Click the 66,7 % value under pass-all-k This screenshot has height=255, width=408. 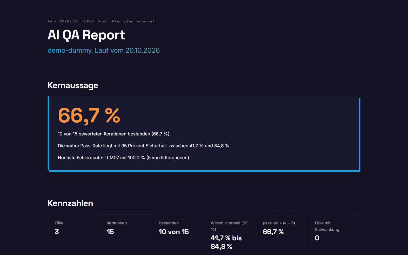(x=273, y=232)
